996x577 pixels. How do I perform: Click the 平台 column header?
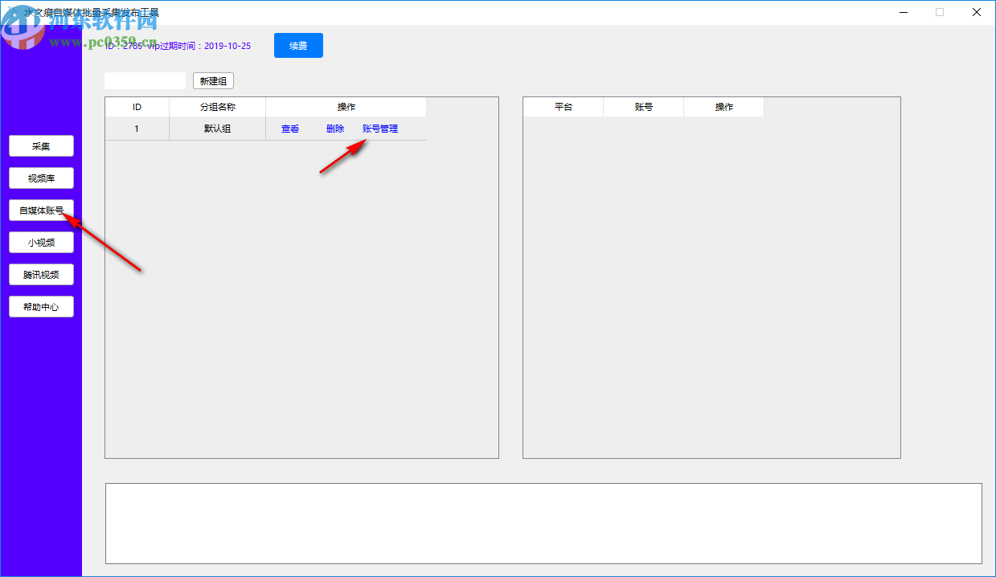coord(564,107)
